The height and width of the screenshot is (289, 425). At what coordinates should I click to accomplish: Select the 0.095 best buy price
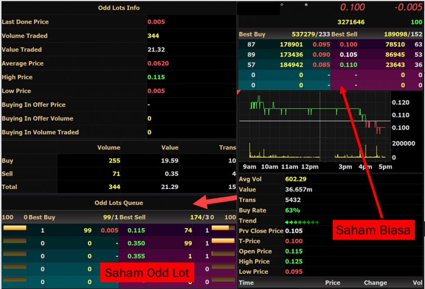tap(321, 44)
